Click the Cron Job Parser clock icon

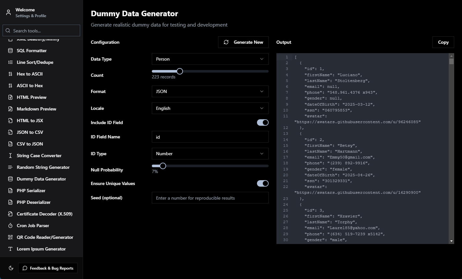10,226
